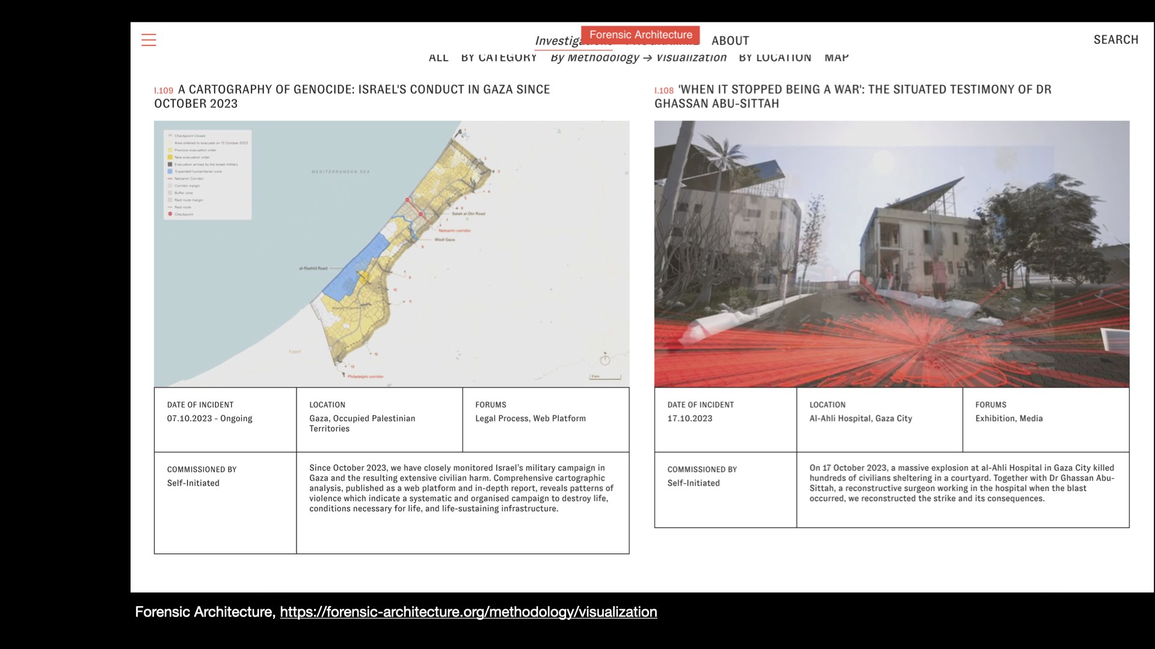Image resolution: width=1155 pixels, height=649 pixels.
Task: Choose the BY LOCATION filter
Action: tap(775, 58)
